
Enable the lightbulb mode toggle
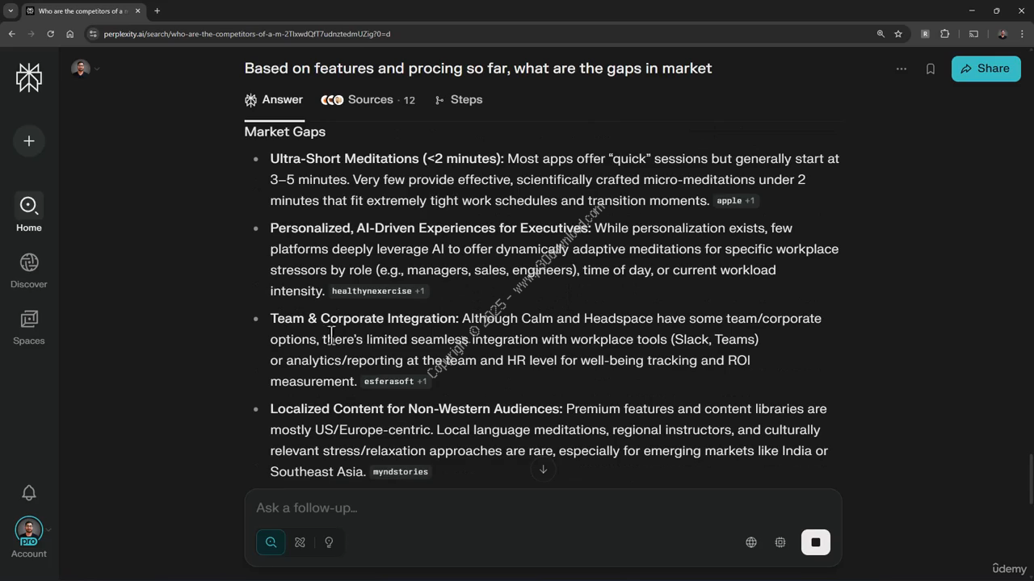click(329, 542)
